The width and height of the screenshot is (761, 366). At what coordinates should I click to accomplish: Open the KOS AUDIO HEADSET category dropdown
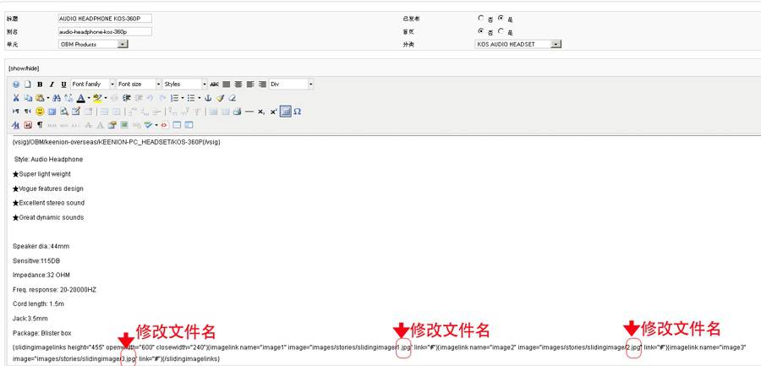tap(517, 44)
